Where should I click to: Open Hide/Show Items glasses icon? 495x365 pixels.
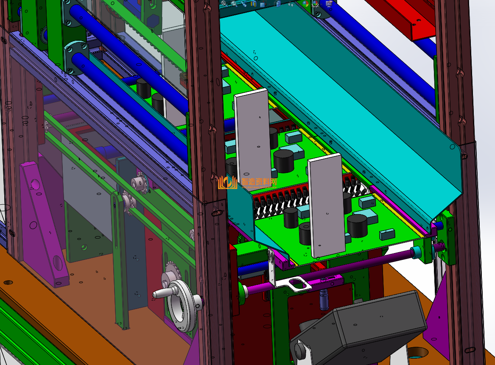[x=290, y=4]
